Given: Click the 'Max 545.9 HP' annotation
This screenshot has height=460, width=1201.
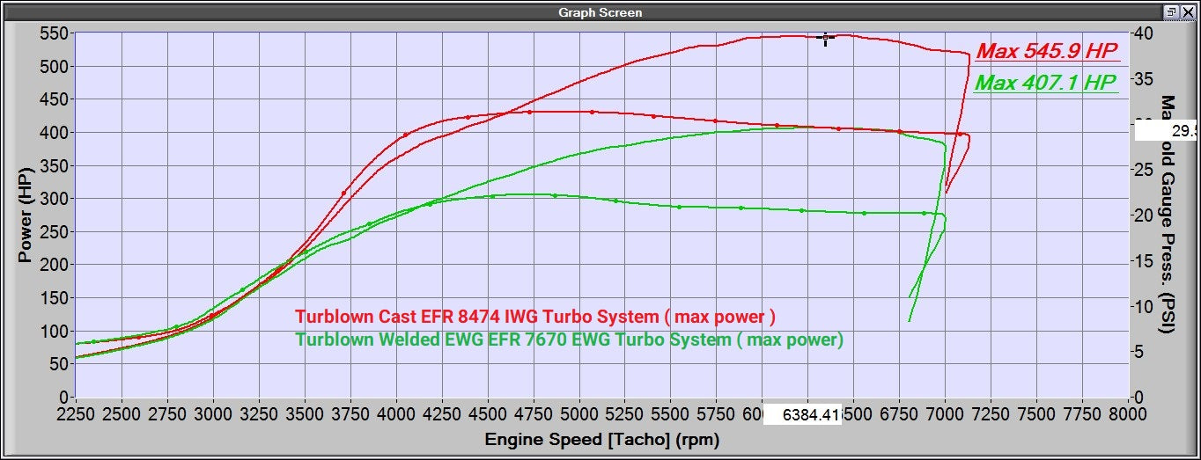Looking at the screenshot, I should 1047,51.
